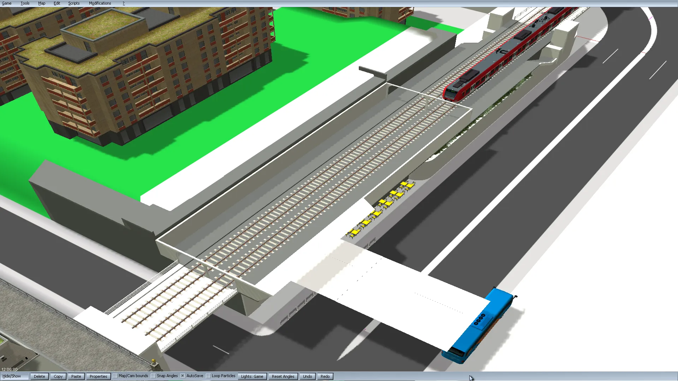Open the Game menu
Image resolution: width=678 pixels, height=381 pixels.
7,3
